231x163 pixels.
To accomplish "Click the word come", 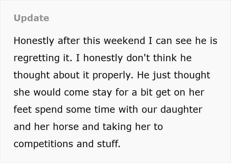I will (77, 93).
